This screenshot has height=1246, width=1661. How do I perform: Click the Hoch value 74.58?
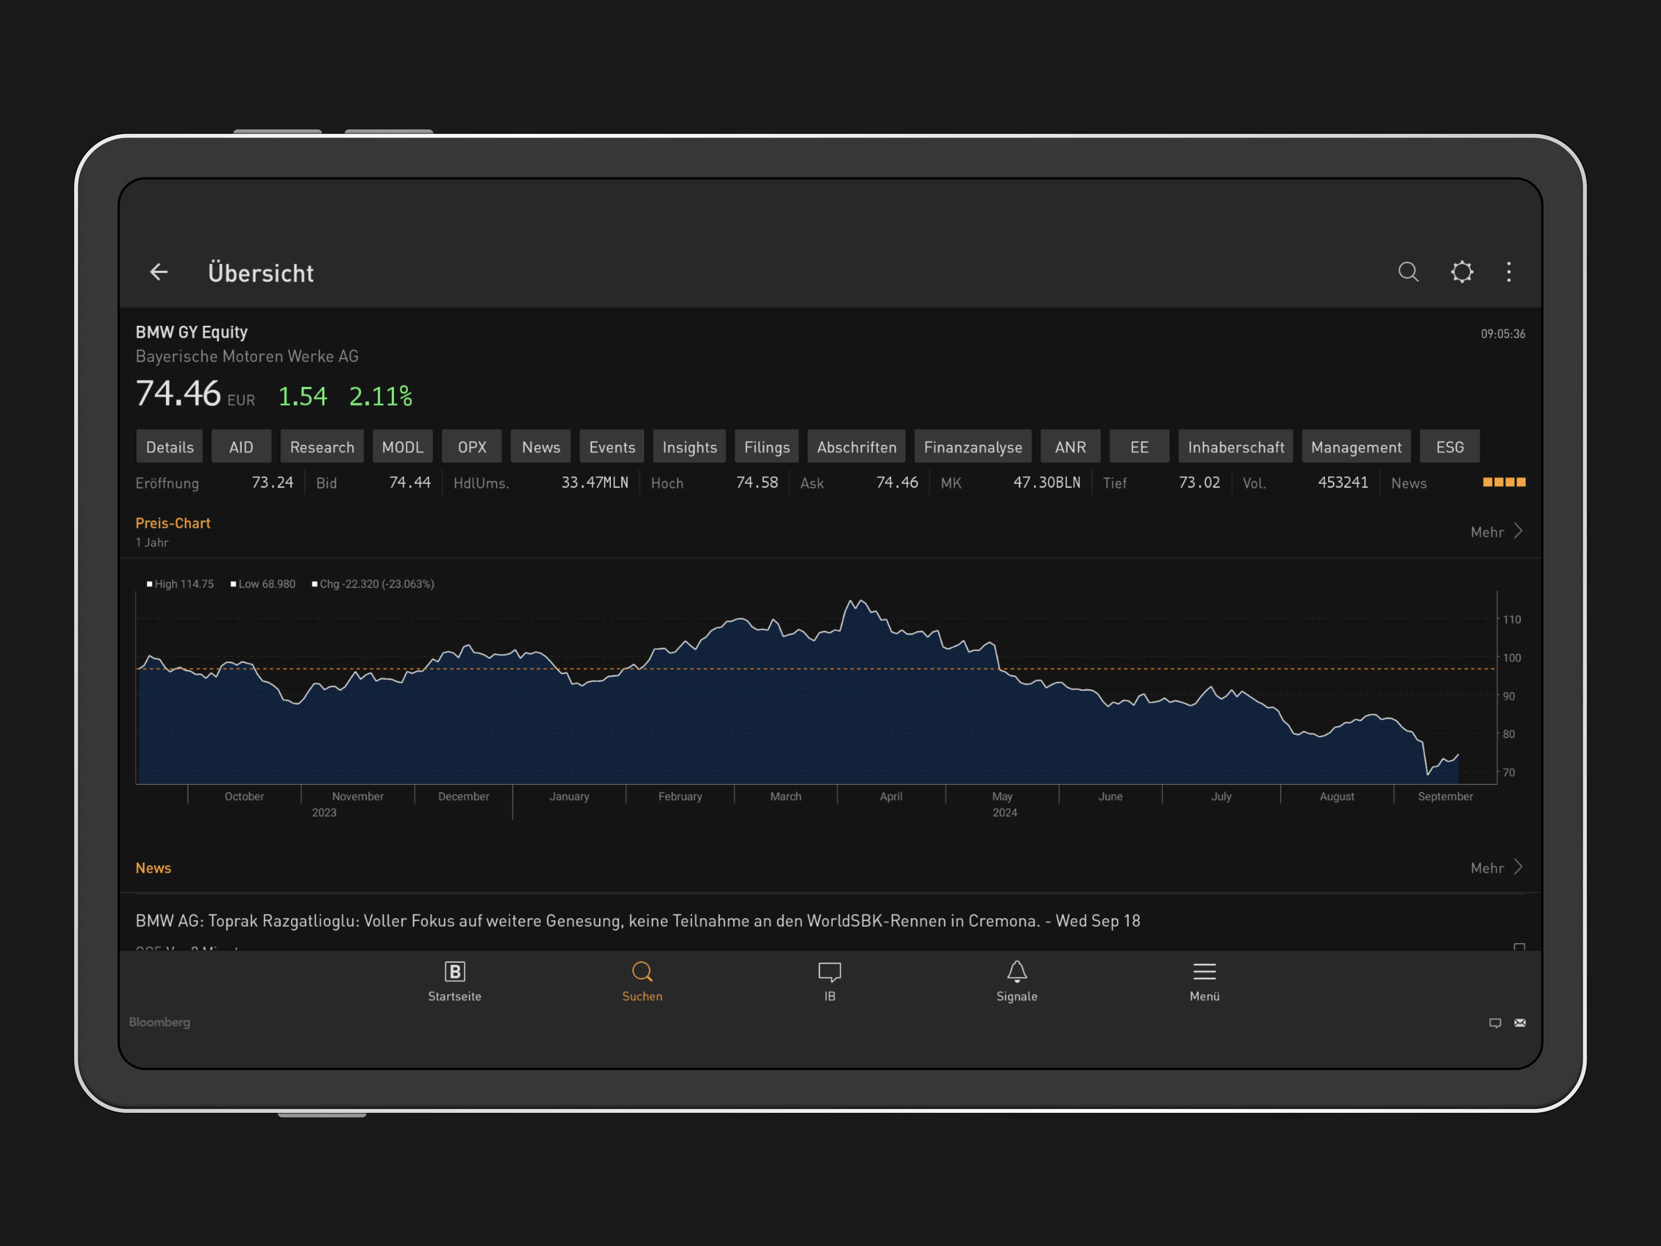coord(757,482)
